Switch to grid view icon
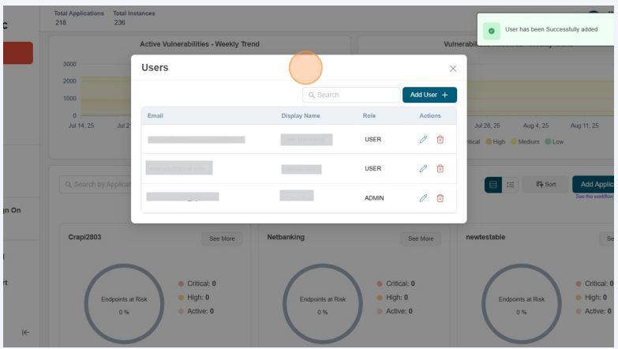618x349 pixels. pos(493,185)
